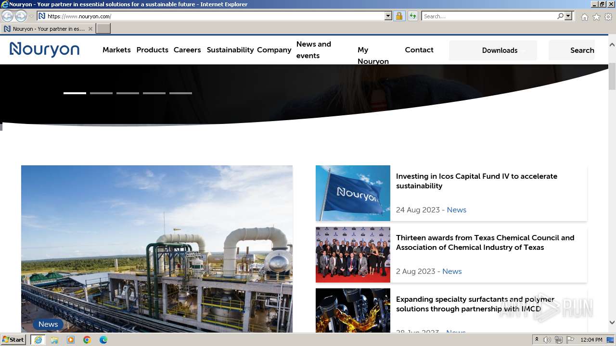This screenshot has height=346, width=616.
Task: Open the Windows Start menu
Action: (13, 340)
